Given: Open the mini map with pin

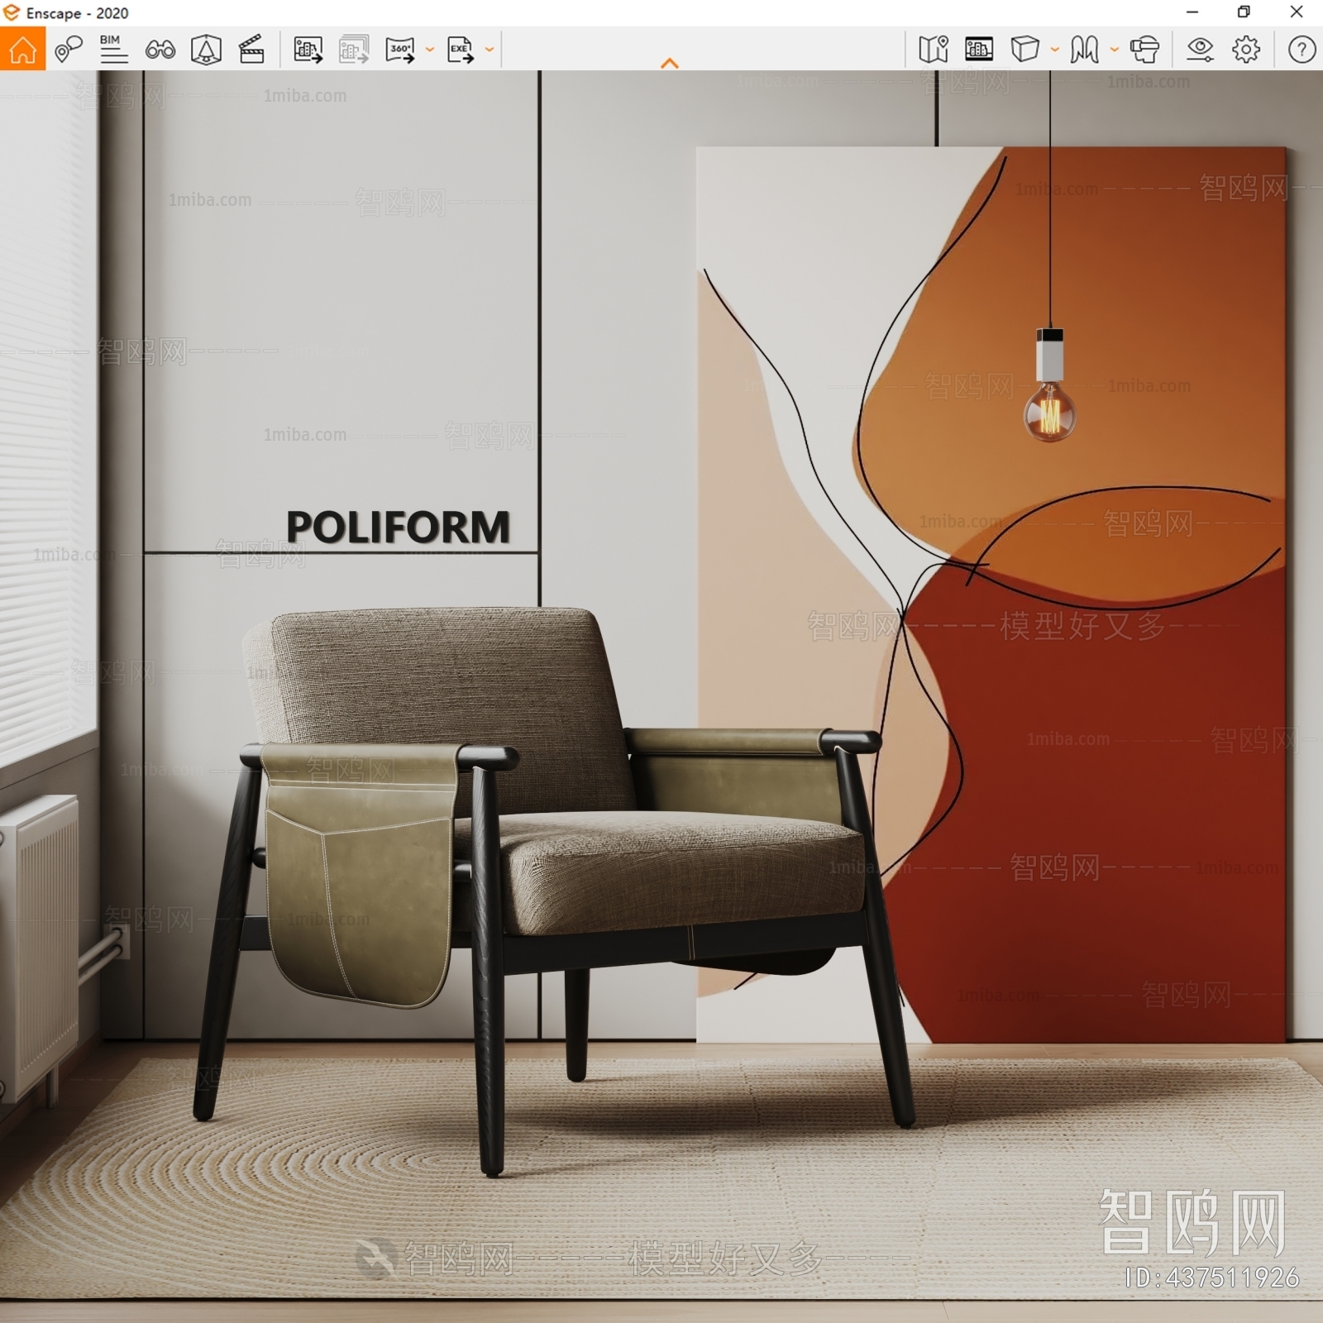Looking at the screenshot, I should pyautogui.click(x=934, y=50).
